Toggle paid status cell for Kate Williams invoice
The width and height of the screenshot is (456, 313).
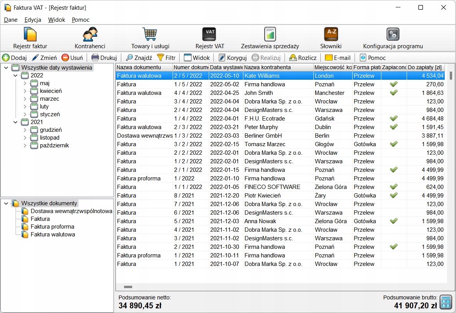click(x=393, y=76)
